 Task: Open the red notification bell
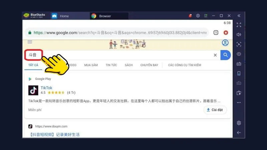[x=190, y=16]
